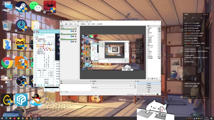
Task: Mute the middle mixer channel speaker icon
Action: [73, 37]
